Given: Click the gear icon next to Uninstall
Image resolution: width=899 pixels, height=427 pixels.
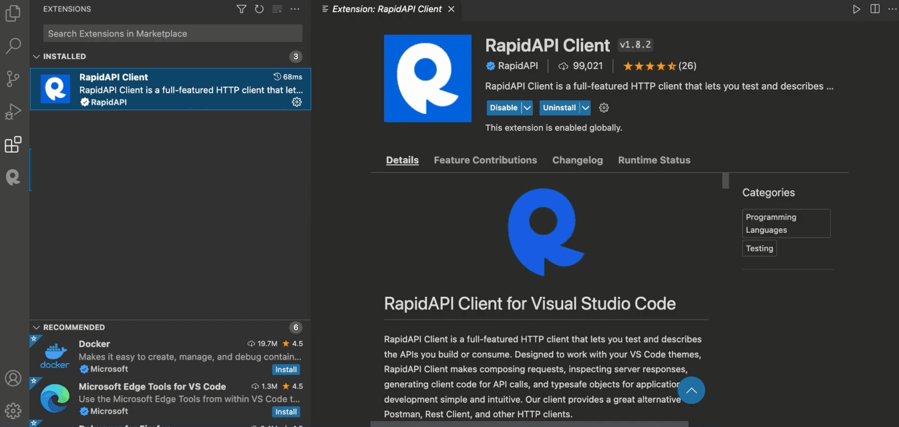Looking at the screenshot, I should pyautogui.click(x=604, y=107).
